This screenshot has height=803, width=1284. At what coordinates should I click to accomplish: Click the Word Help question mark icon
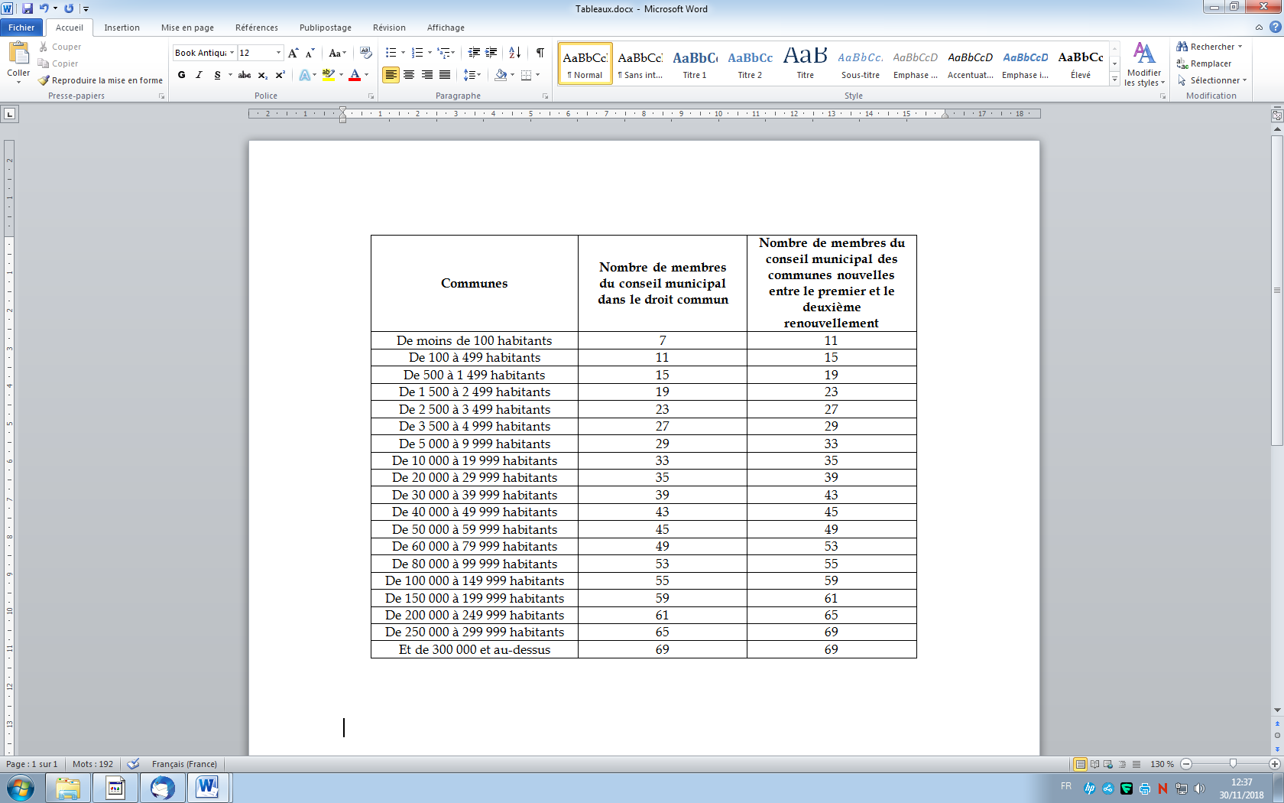pyautogui.click(x=1275, y=28)
